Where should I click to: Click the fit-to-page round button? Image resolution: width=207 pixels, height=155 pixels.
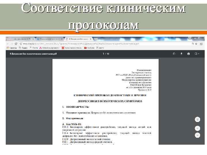click(198, 119)
